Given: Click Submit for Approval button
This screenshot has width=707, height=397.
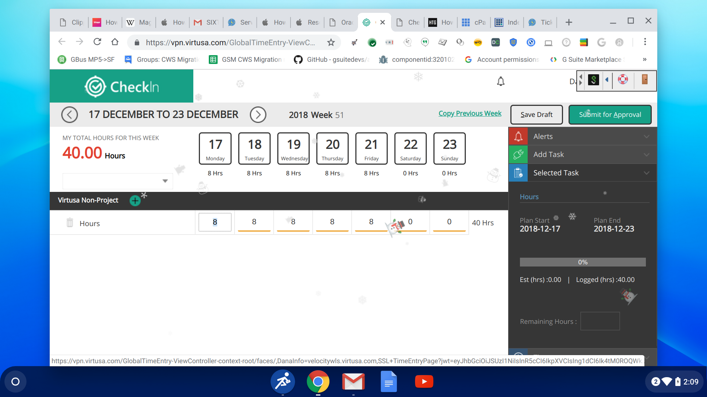Looking at the screenshot, I should (x=610, y=115).
